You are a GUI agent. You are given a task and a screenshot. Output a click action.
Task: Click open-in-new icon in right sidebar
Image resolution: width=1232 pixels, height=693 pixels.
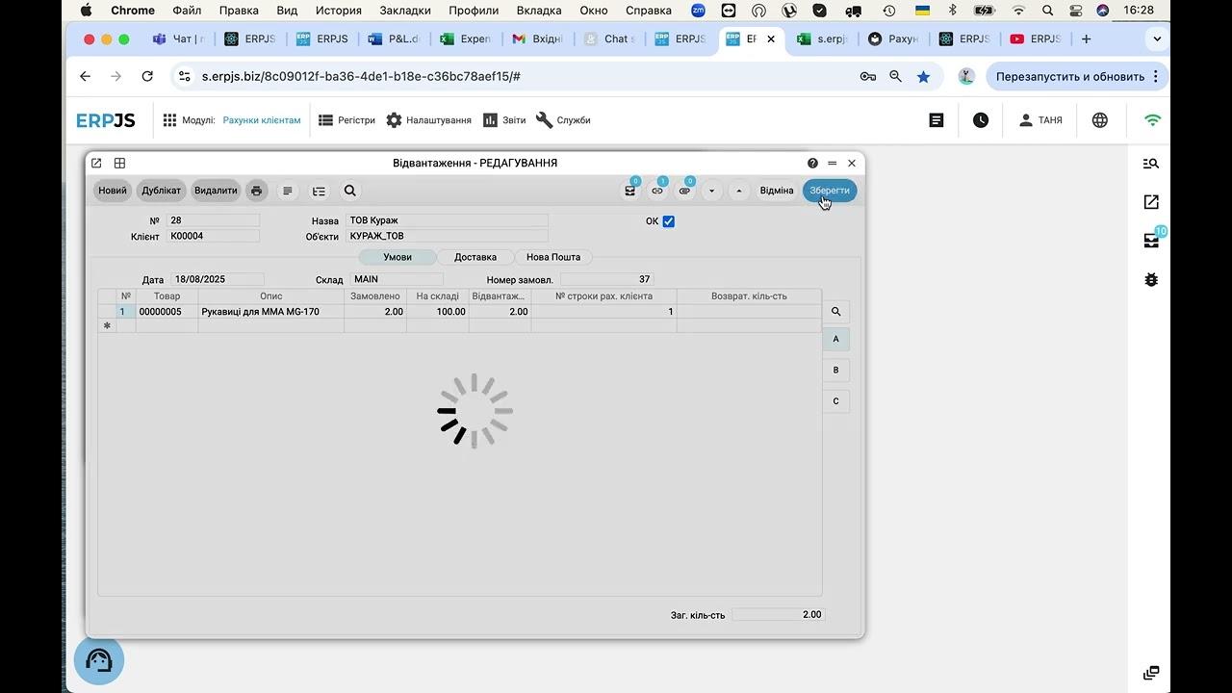point(1151,202)
